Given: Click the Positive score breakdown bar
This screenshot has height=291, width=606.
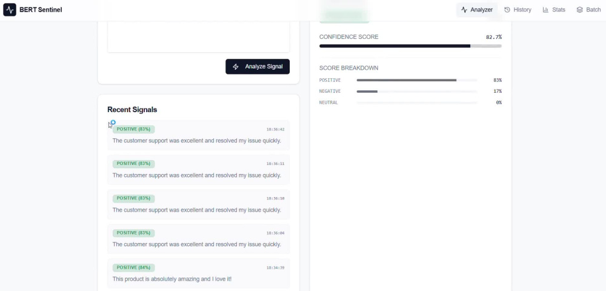Looking at the screenshot, I should click(x=417, y=81).
